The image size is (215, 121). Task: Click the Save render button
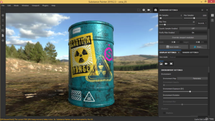tap(174, 47)
